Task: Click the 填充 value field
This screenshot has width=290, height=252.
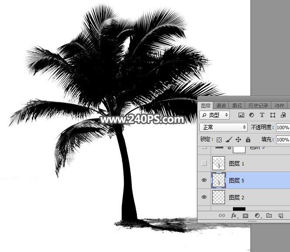Action: point(283,140)
